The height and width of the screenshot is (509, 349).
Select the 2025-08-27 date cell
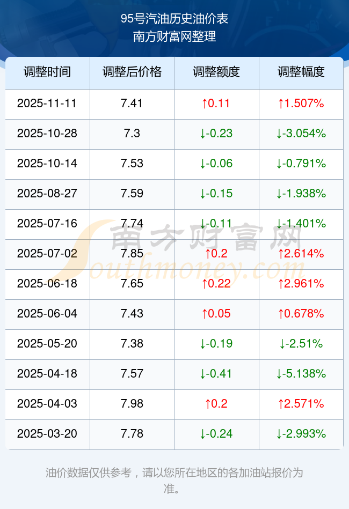[47, 194]
